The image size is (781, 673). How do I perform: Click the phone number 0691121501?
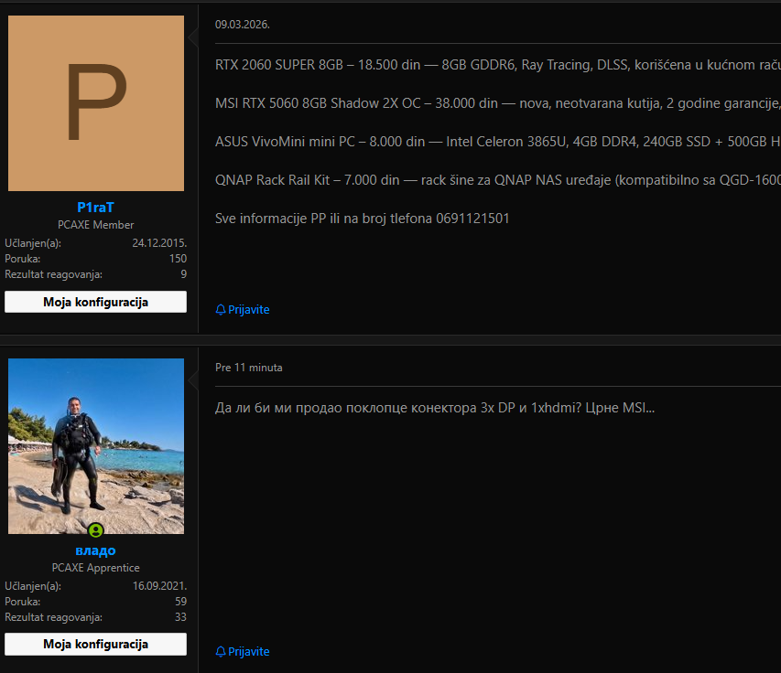(472, 219)
